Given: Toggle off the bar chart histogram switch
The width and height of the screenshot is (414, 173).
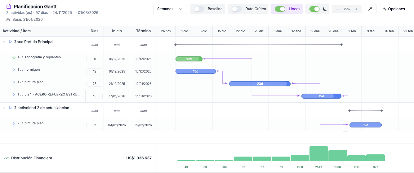Looking at the screenshot, I should 314,9.
